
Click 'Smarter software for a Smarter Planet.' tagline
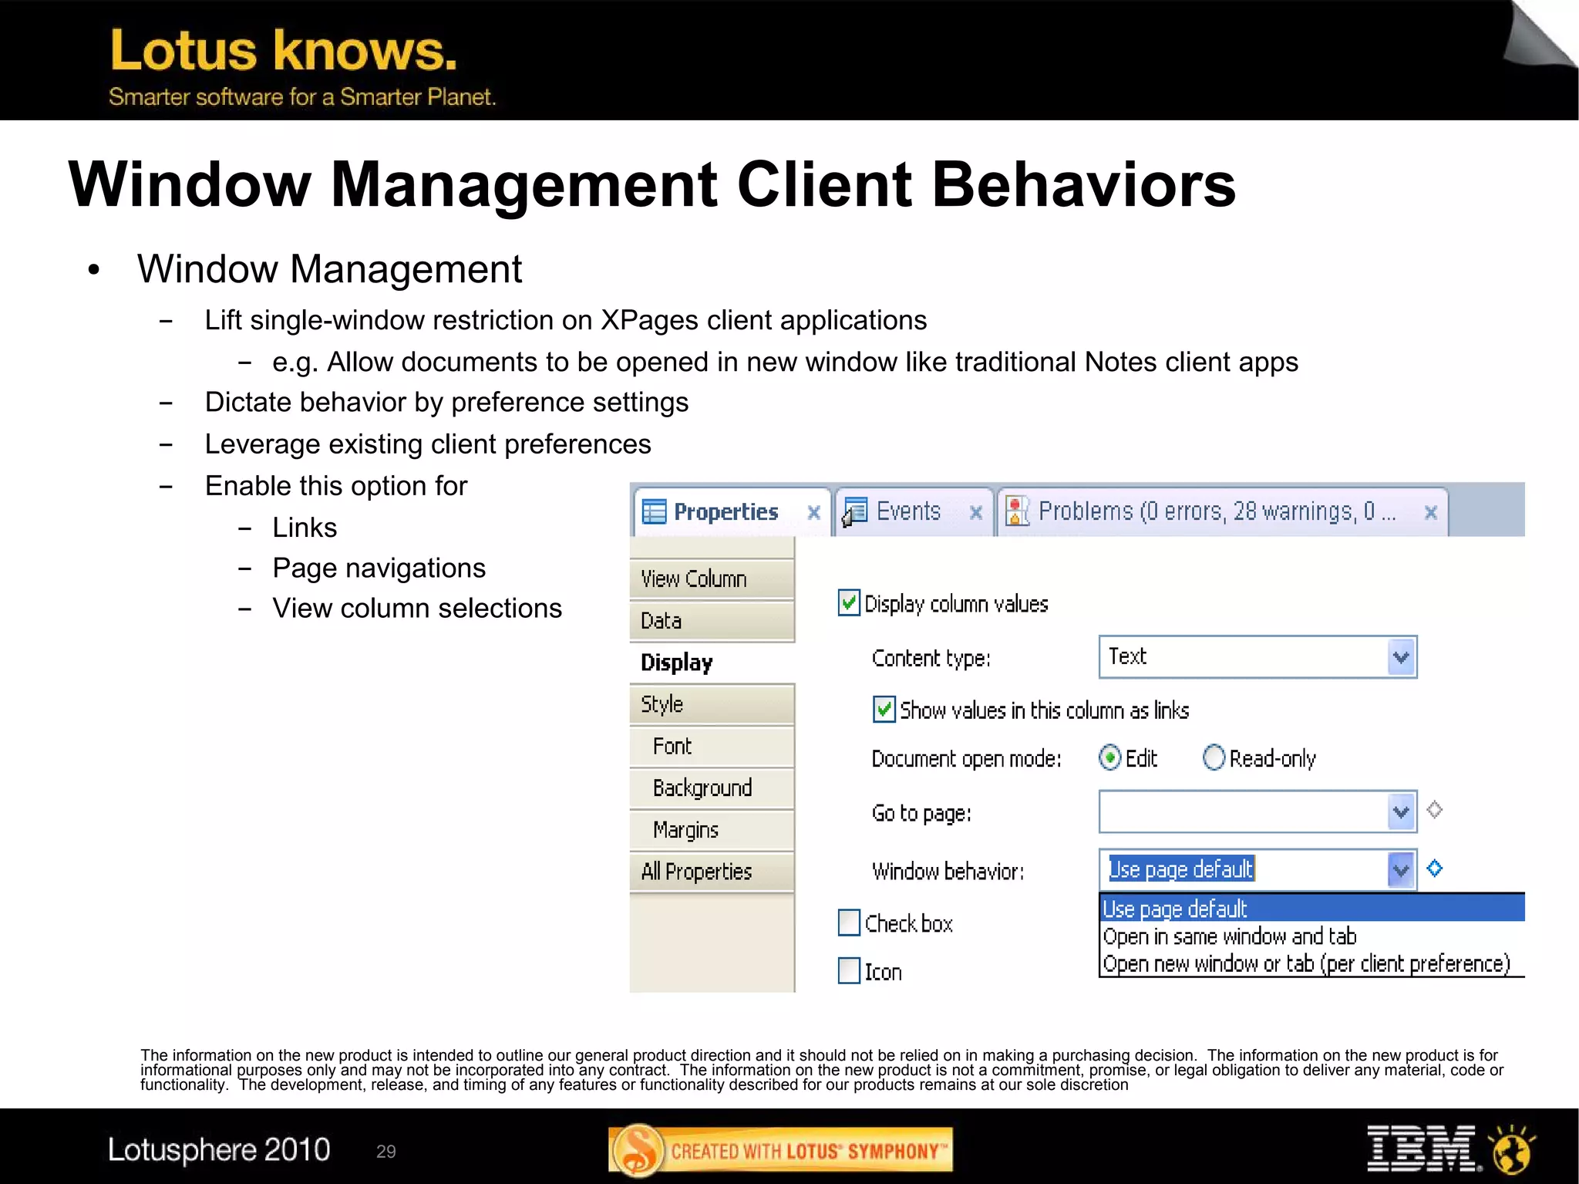(x=302, y=97)
